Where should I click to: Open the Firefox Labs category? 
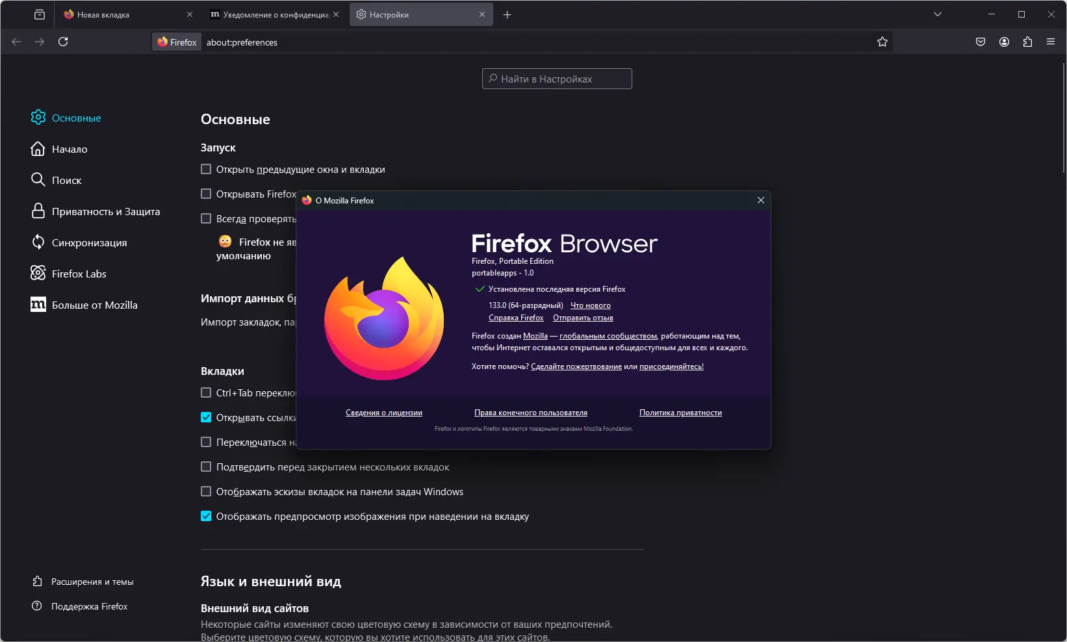(69, 274)
